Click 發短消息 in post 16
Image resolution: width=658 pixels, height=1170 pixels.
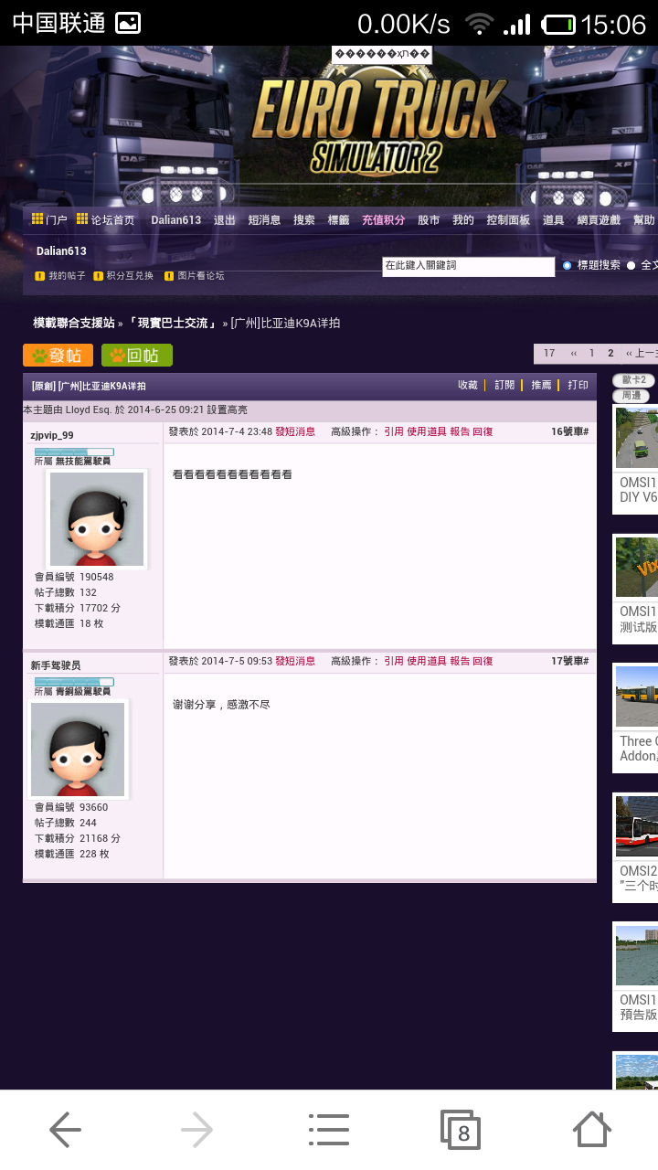coord(295,431)
